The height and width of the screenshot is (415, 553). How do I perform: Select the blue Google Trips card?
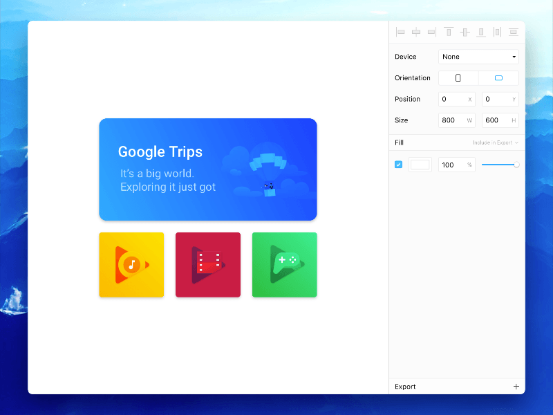coord(207,169)
